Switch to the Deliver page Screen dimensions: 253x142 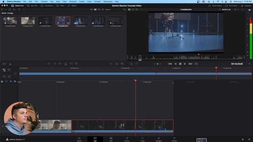[174, 139]
